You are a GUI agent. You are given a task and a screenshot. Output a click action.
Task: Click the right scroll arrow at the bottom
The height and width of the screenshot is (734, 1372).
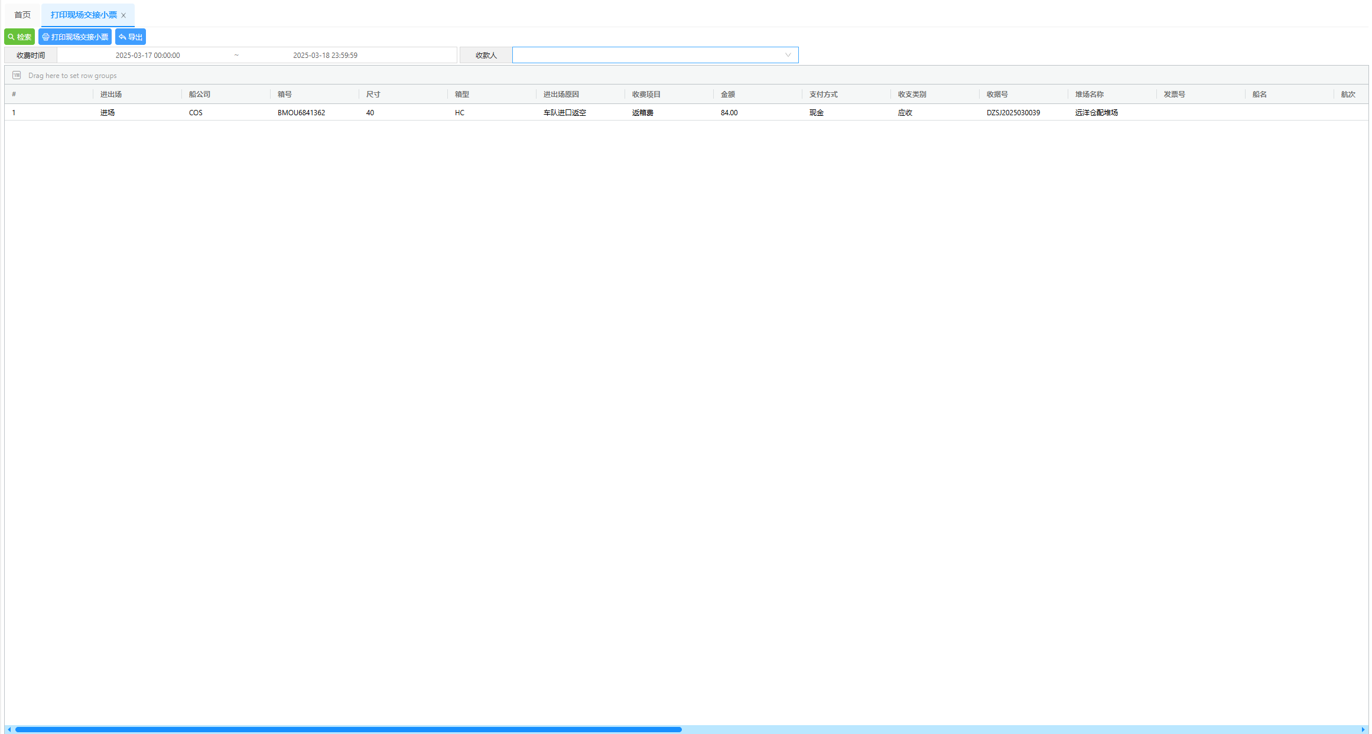tap(1363, 729)
